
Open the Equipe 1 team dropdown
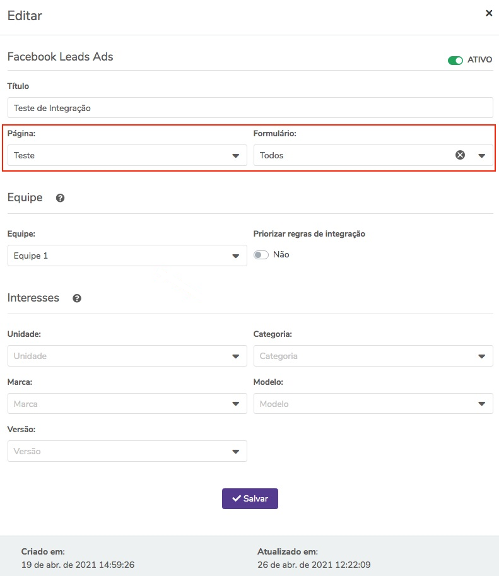127,256
